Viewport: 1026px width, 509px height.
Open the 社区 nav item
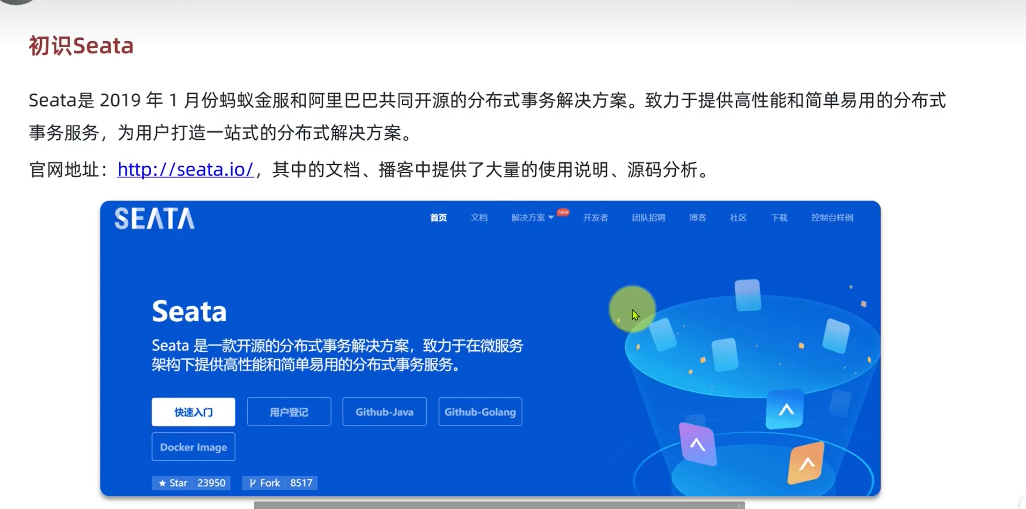[738, 218]
